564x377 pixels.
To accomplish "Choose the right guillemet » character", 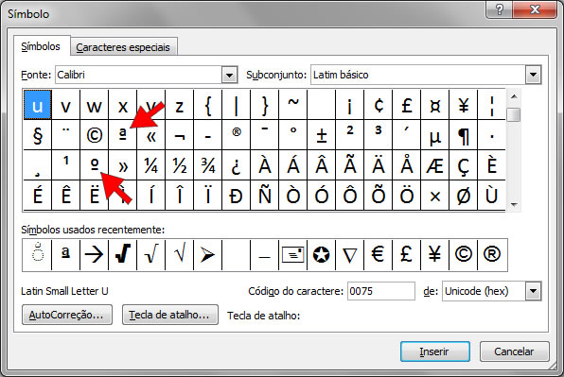I will tap(123, 164).
